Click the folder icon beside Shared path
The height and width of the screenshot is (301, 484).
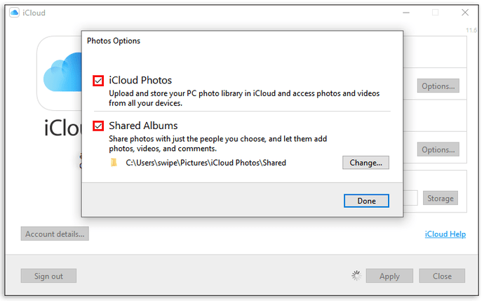(x=114, y=163)
